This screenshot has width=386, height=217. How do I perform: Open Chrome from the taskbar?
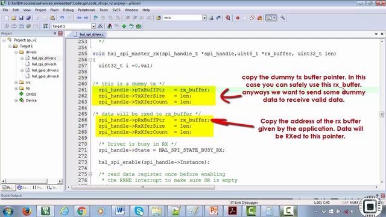point(82,211)
